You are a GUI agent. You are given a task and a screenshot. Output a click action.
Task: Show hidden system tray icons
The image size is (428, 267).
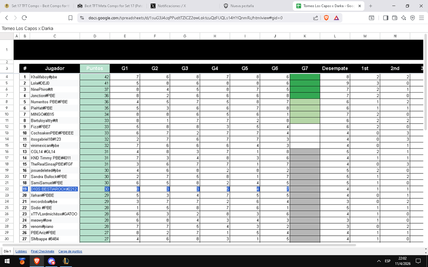click(379, 261)
